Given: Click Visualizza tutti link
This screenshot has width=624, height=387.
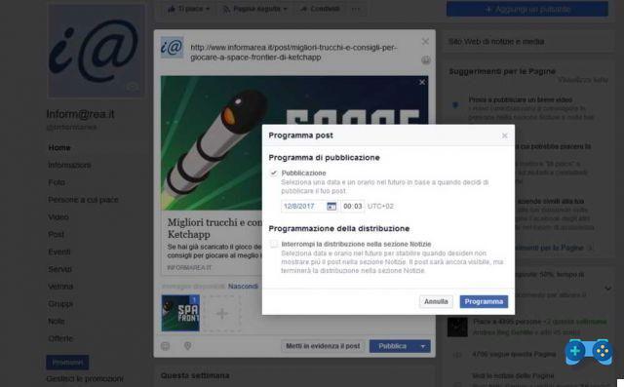Looking at the screenshot, I should click(583, 80).
